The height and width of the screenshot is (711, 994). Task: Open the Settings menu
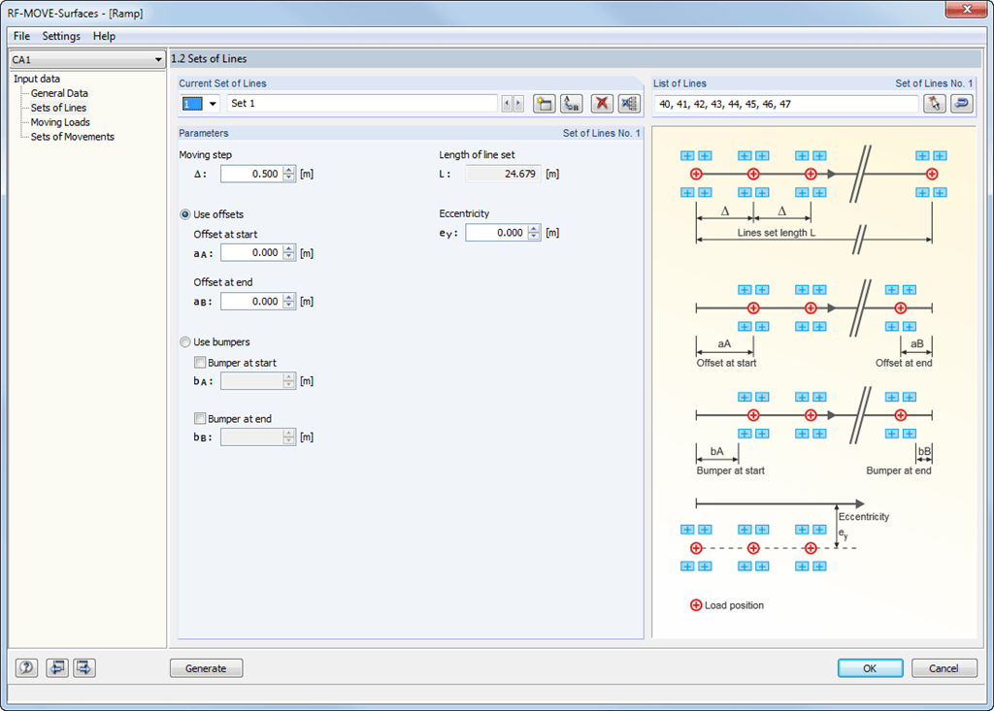click(61, 36)
